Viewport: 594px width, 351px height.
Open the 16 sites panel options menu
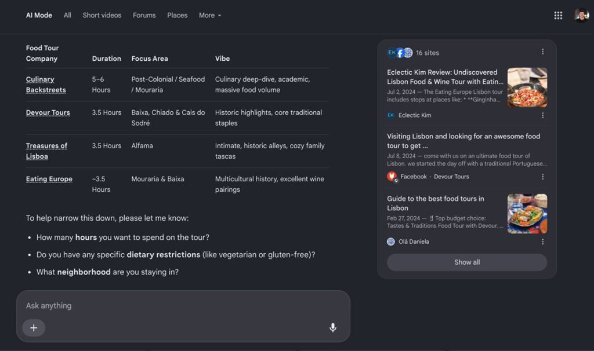point(542,52)
